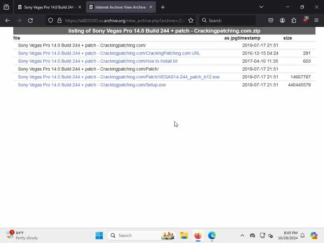Click the muted volume tray icon

pos(271,235)
